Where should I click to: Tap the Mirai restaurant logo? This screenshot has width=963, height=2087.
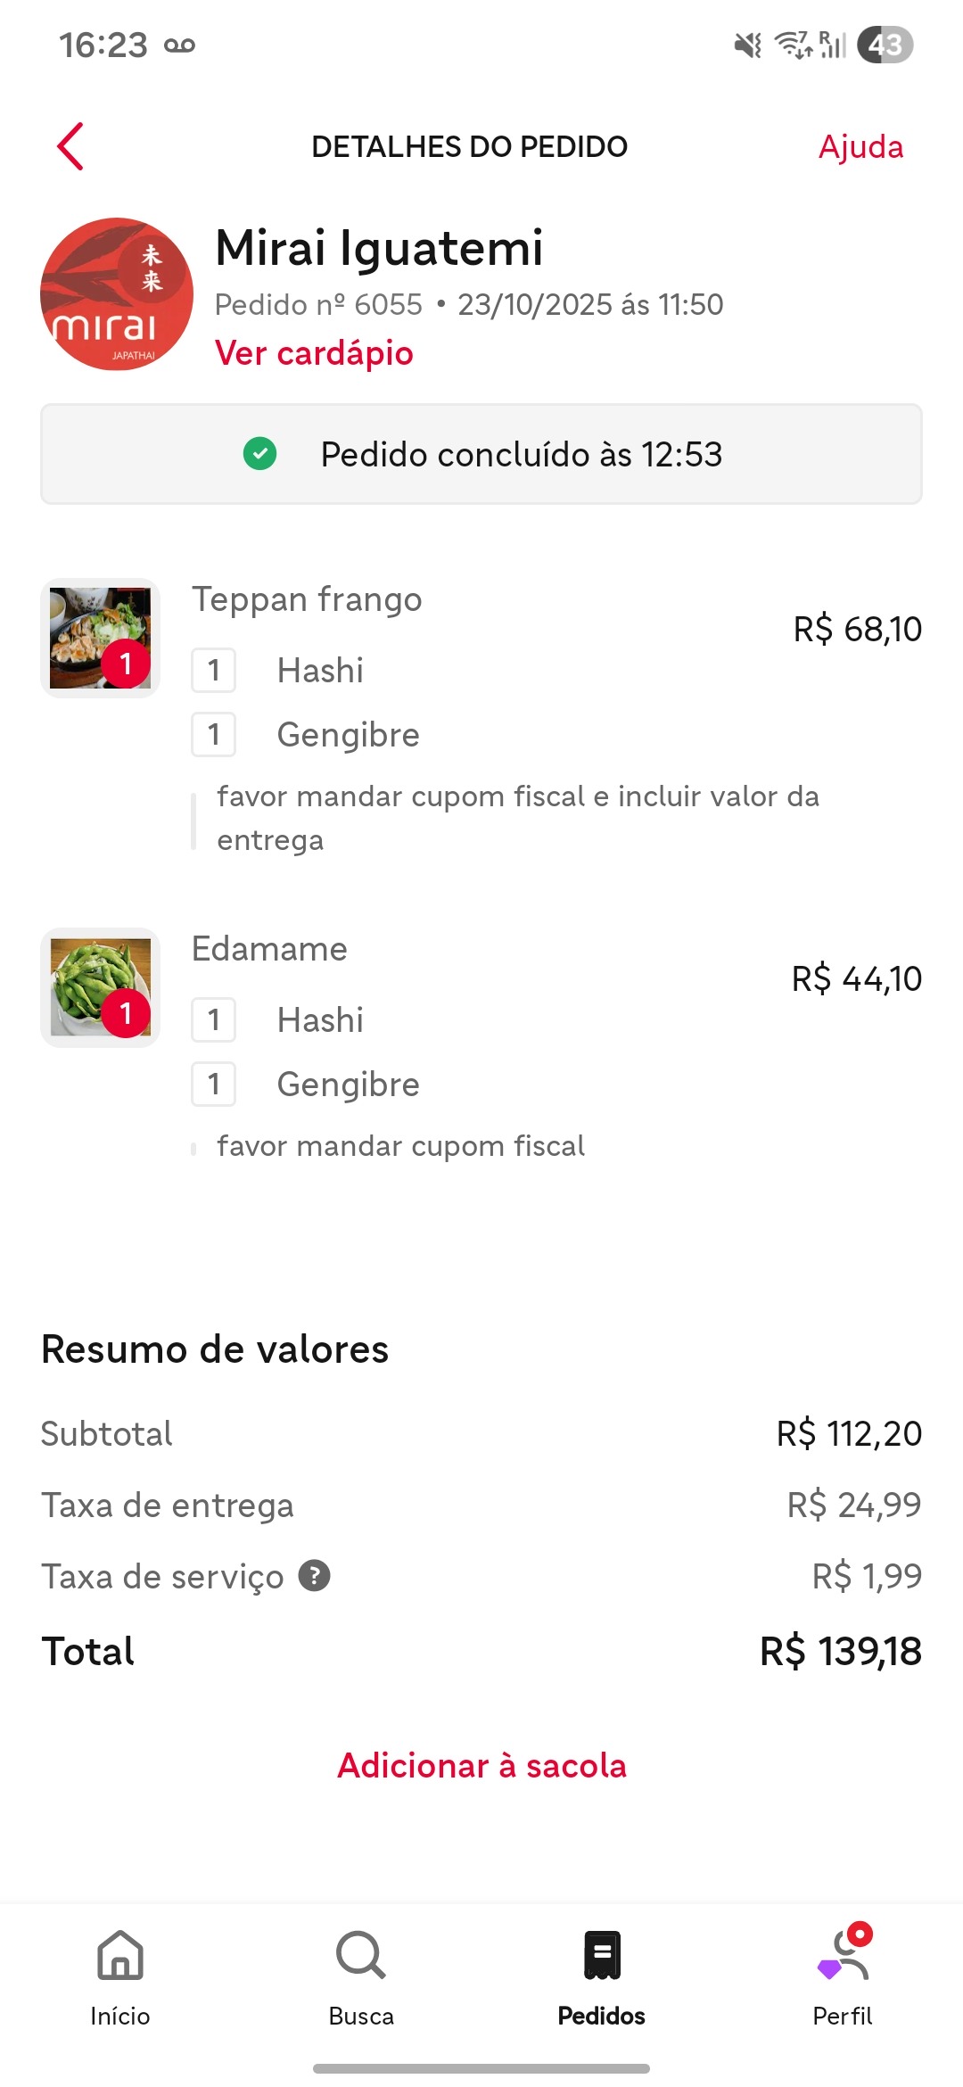(x=117, y=294)
